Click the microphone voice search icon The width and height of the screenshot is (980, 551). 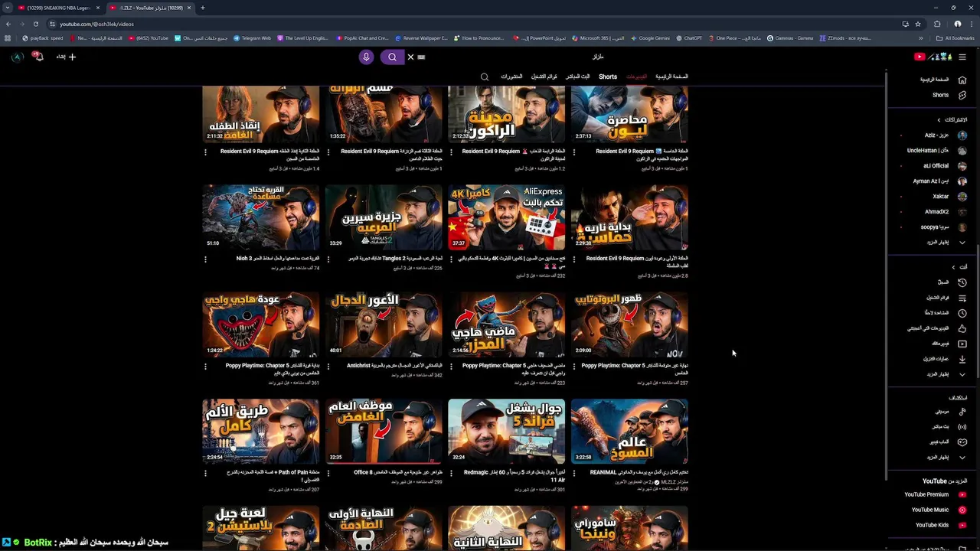coord(366,57)
